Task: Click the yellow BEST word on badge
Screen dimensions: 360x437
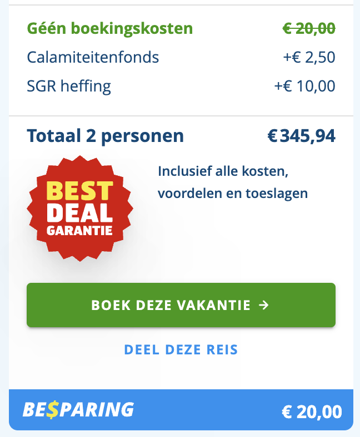Action: click(x=80, y=191)
